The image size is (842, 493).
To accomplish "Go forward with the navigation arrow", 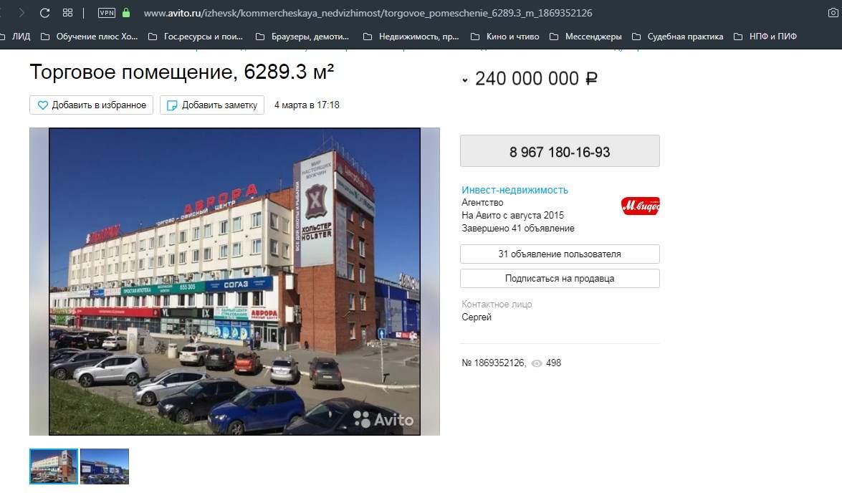I will 22,13.
